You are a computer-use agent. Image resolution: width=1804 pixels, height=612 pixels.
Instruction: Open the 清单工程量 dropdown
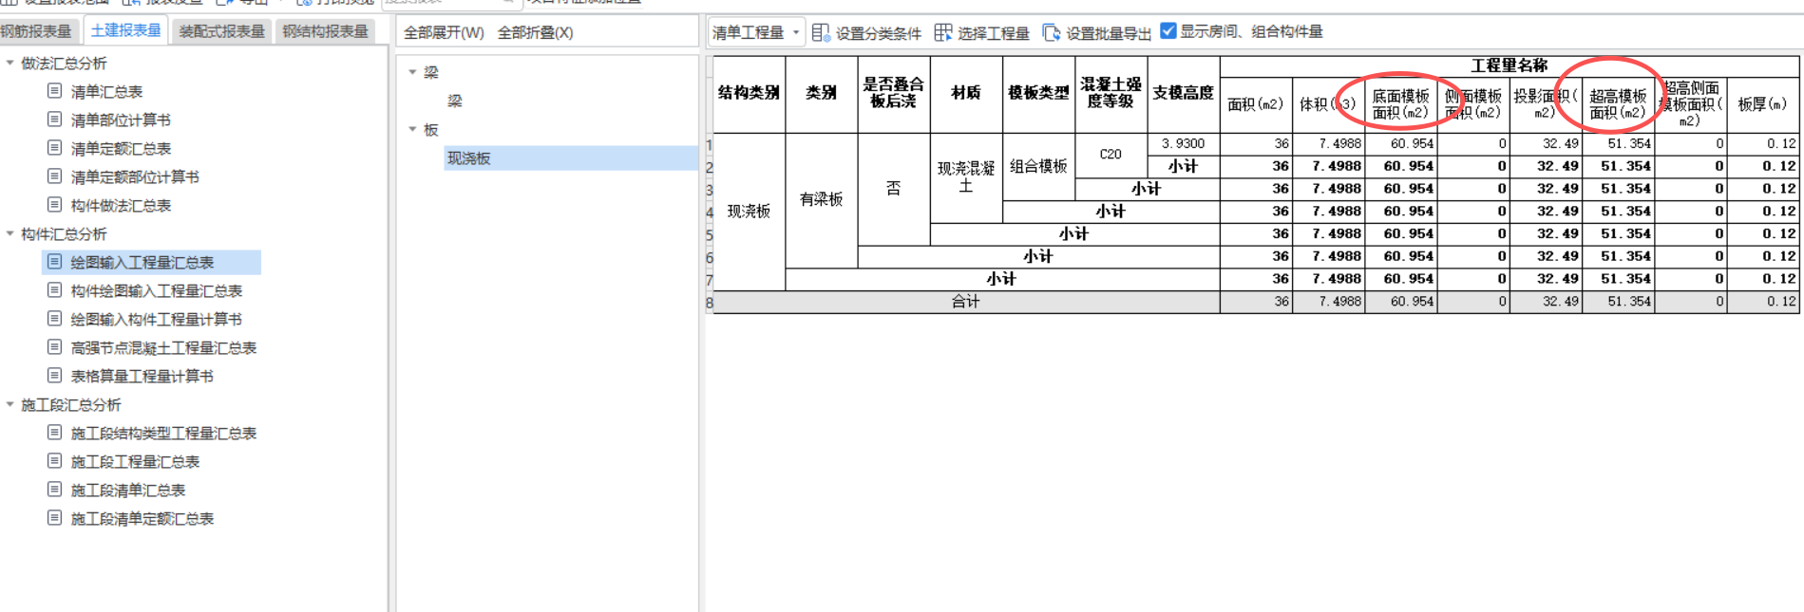(x=756, y=32)
